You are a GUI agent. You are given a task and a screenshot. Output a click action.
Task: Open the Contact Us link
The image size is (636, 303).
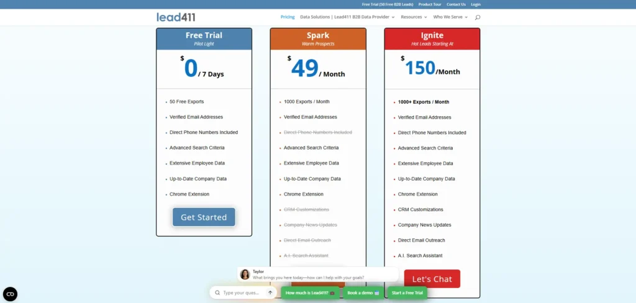456,4
